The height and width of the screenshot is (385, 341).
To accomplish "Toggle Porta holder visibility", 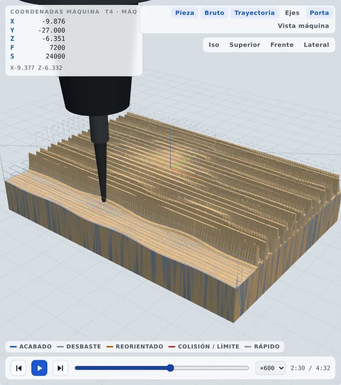I will coord(319,13).
